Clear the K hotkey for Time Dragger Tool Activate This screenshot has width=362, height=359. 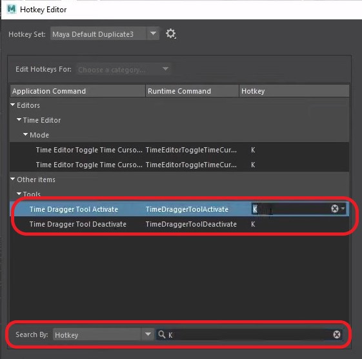coord(334,209)
